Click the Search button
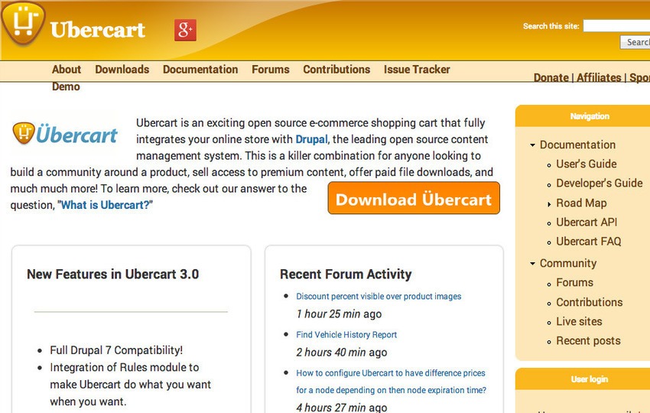 635,42
